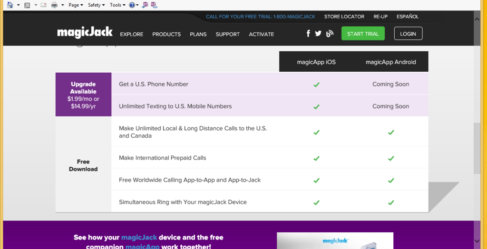The height and width of the screenshot is (249, 487).
Task: Click the purple Upgrade Available cell
Action: point(83,95)
